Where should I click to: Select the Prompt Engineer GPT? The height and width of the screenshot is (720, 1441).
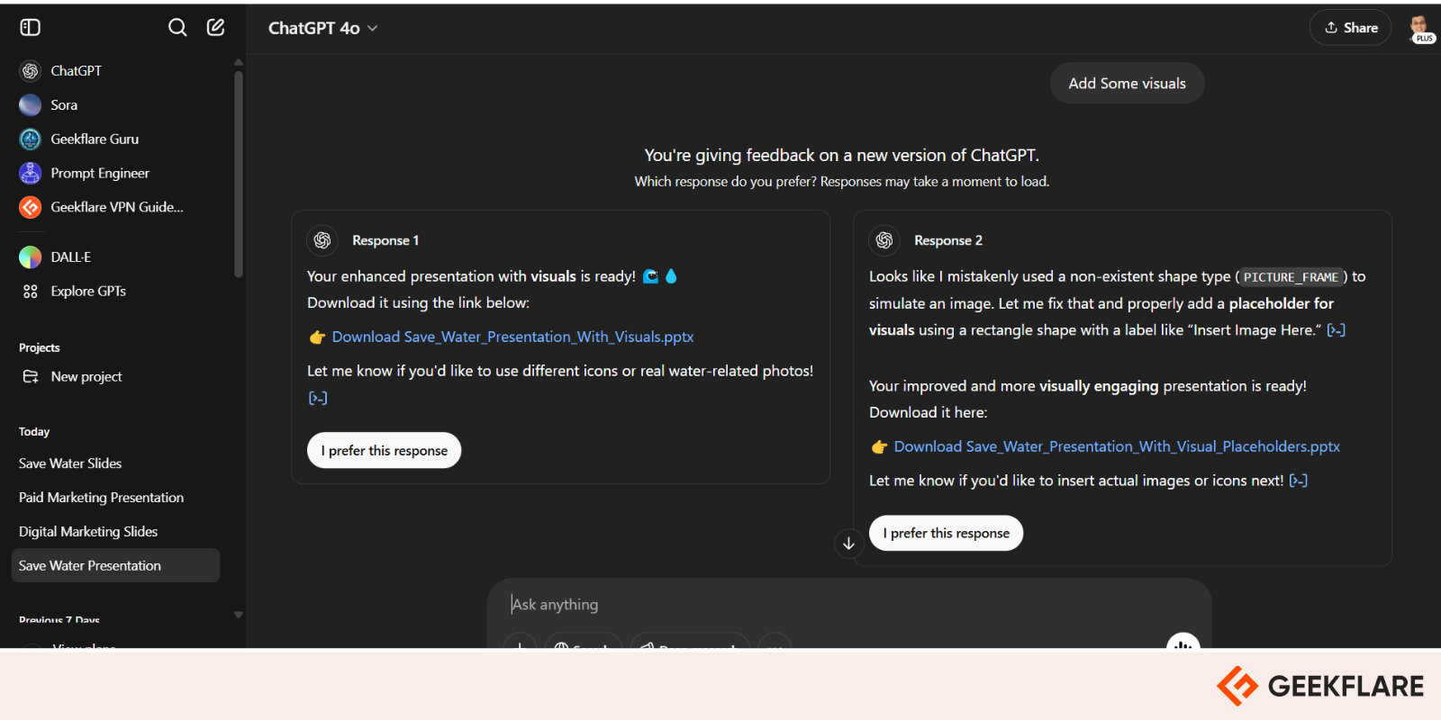[117, 173]
